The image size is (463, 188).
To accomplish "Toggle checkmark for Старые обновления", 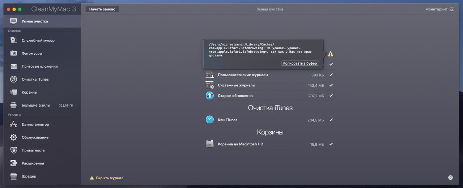I will [x=331, y=96].
